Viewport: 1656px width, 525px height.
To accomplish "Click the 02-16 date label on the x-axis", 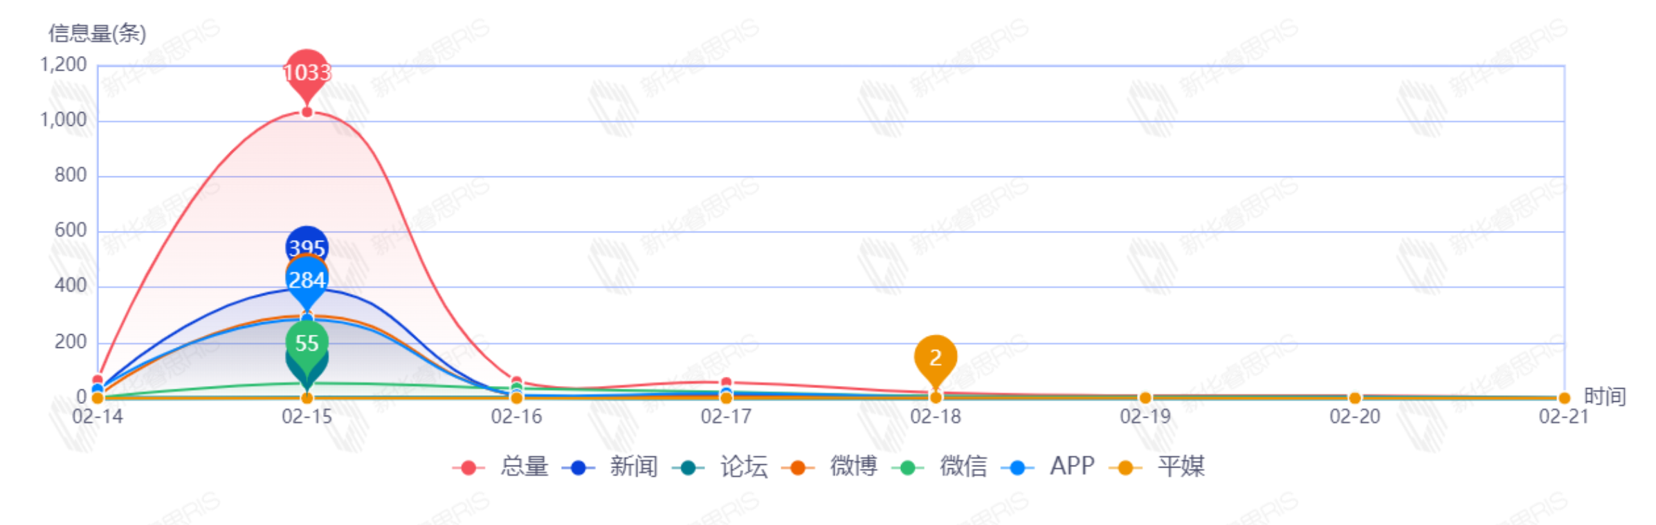I will click(516, 416).
